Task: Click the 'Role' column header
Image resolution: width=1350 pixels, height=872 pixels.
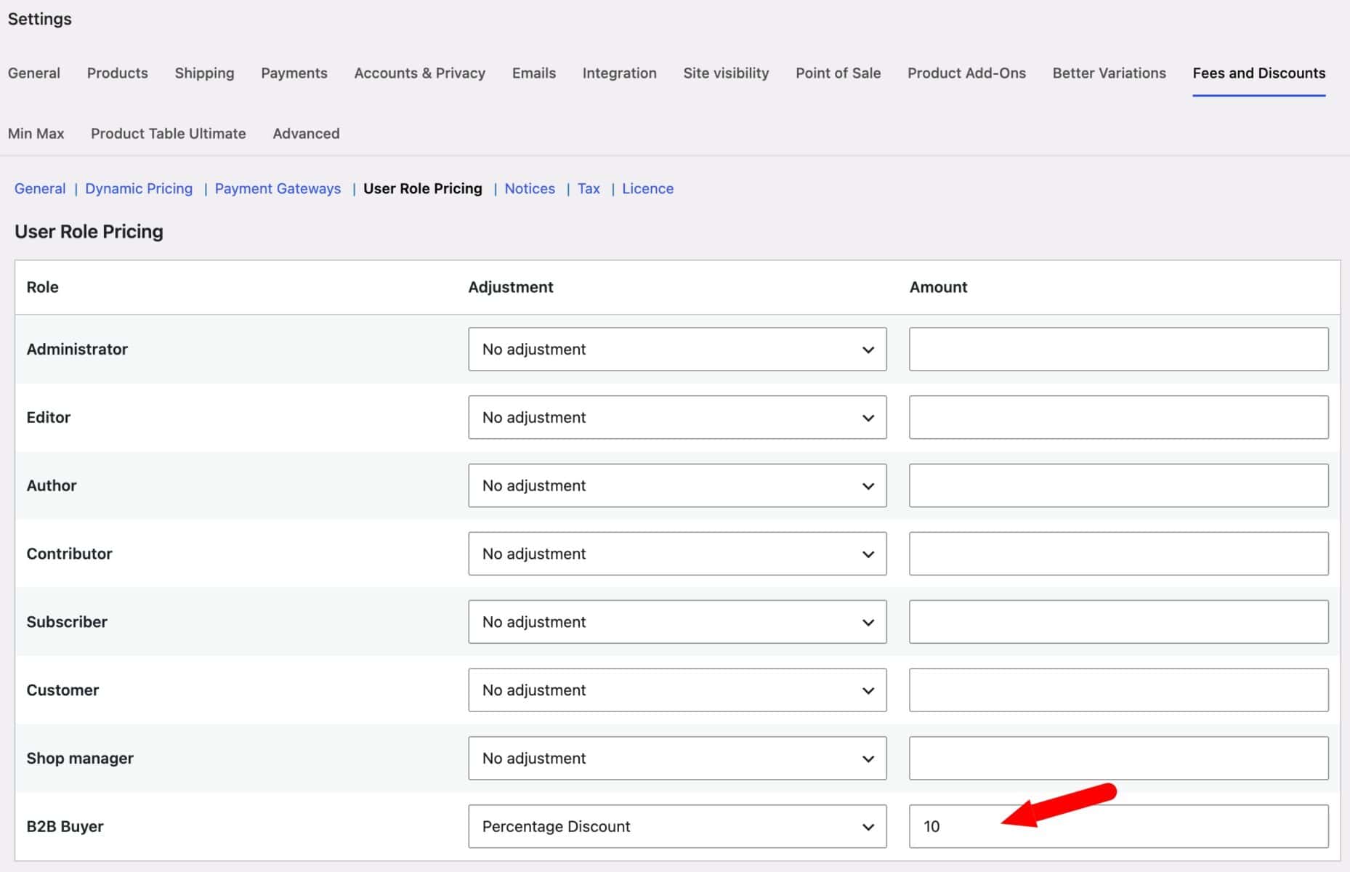Action: click(x=43, y=288)
